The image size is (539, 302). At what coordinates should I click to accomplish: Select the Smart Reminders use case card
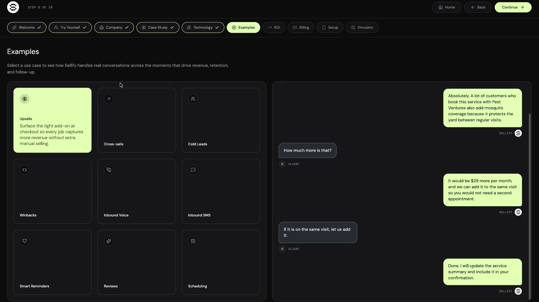52,262
